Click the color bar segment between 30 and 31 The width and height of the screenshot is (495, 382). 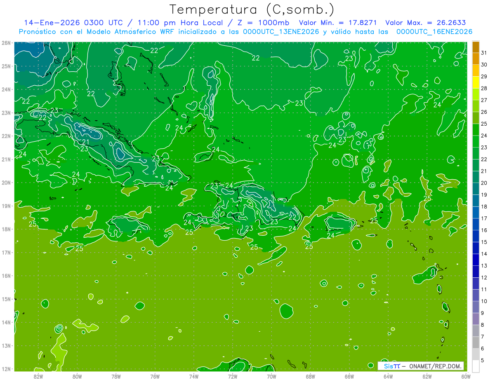(476, 59)
